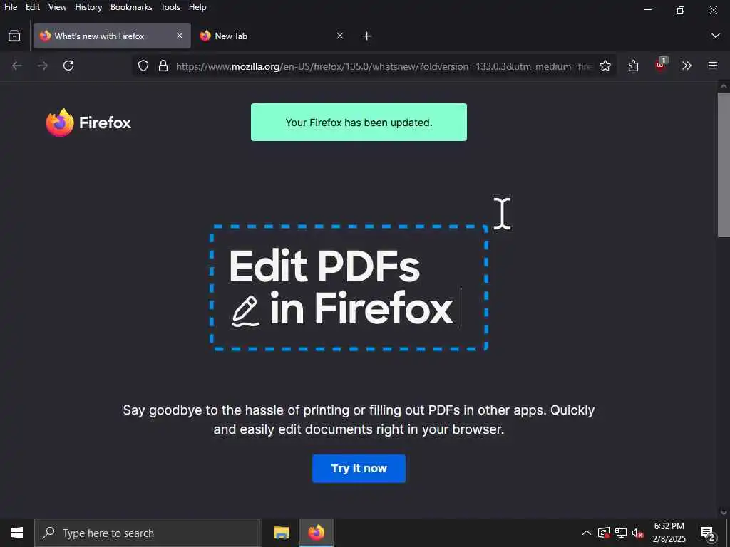Open File Explorer from the taskbar

coord(281,533)
